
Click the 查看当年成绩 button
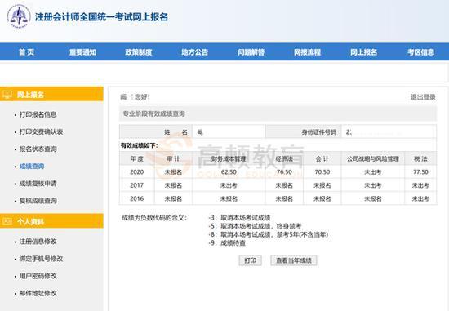coord(294,260)
